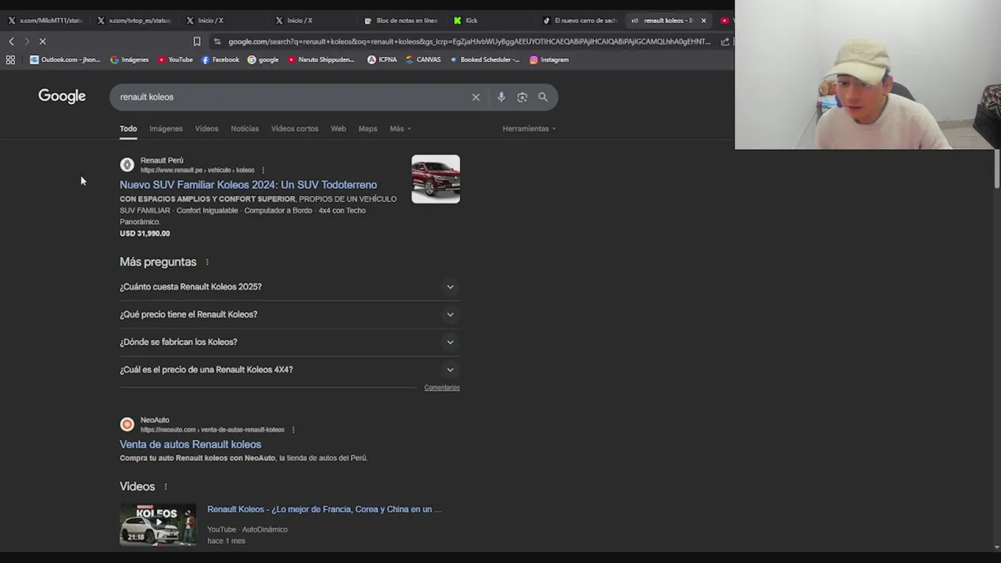Start voice search with microphone icon
Screen dimensions: 1001x563
501,97
